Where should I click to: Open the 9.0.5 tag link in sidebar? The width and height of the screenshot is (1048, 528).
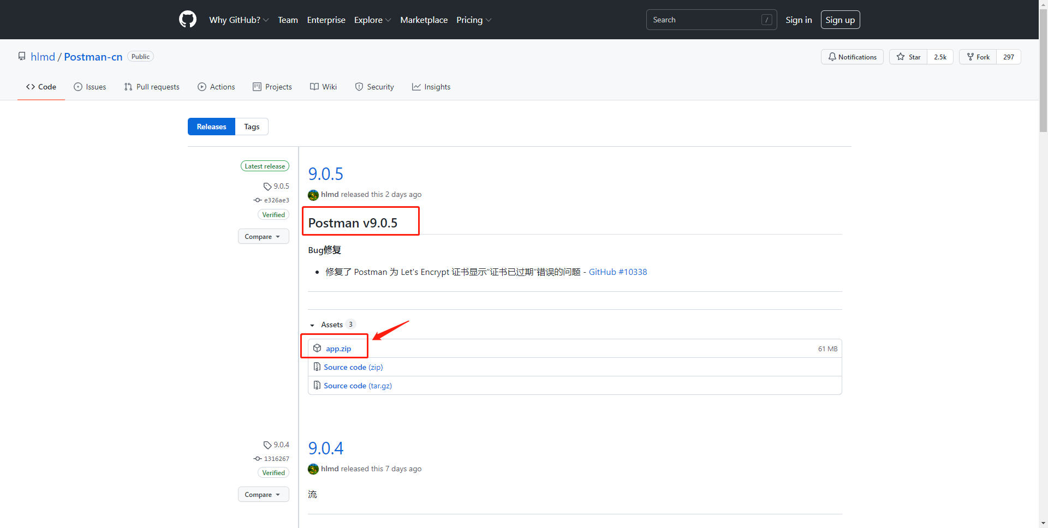coord(276,186)
